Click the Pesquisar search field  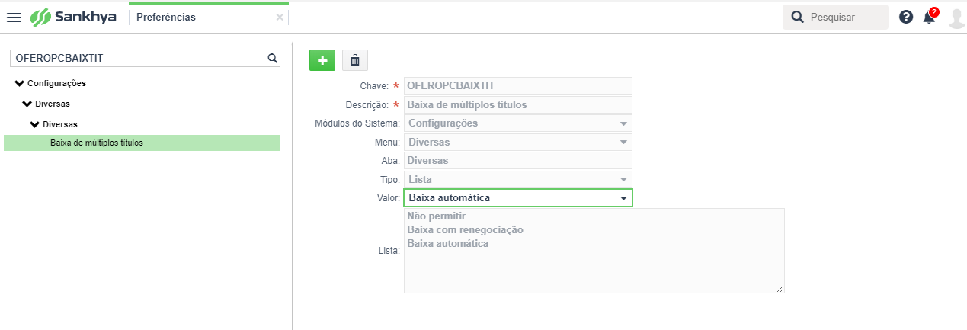coord(835,17)
